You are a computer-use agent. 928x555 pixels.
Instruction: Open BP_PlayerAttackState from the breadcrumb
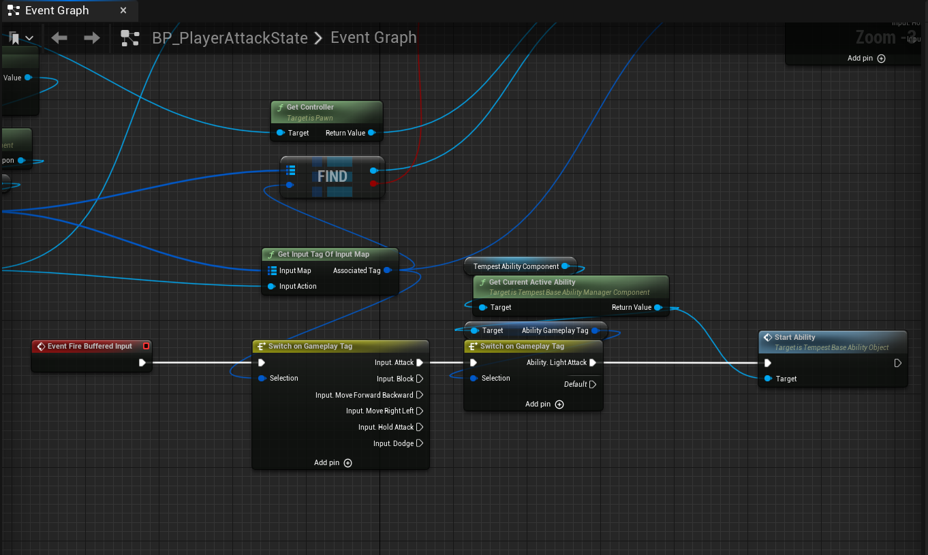pyautogui.click(x=230, y=37)
